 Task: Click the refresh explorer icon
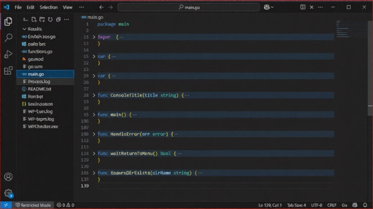pyautogui.click(x=50, y=19)
